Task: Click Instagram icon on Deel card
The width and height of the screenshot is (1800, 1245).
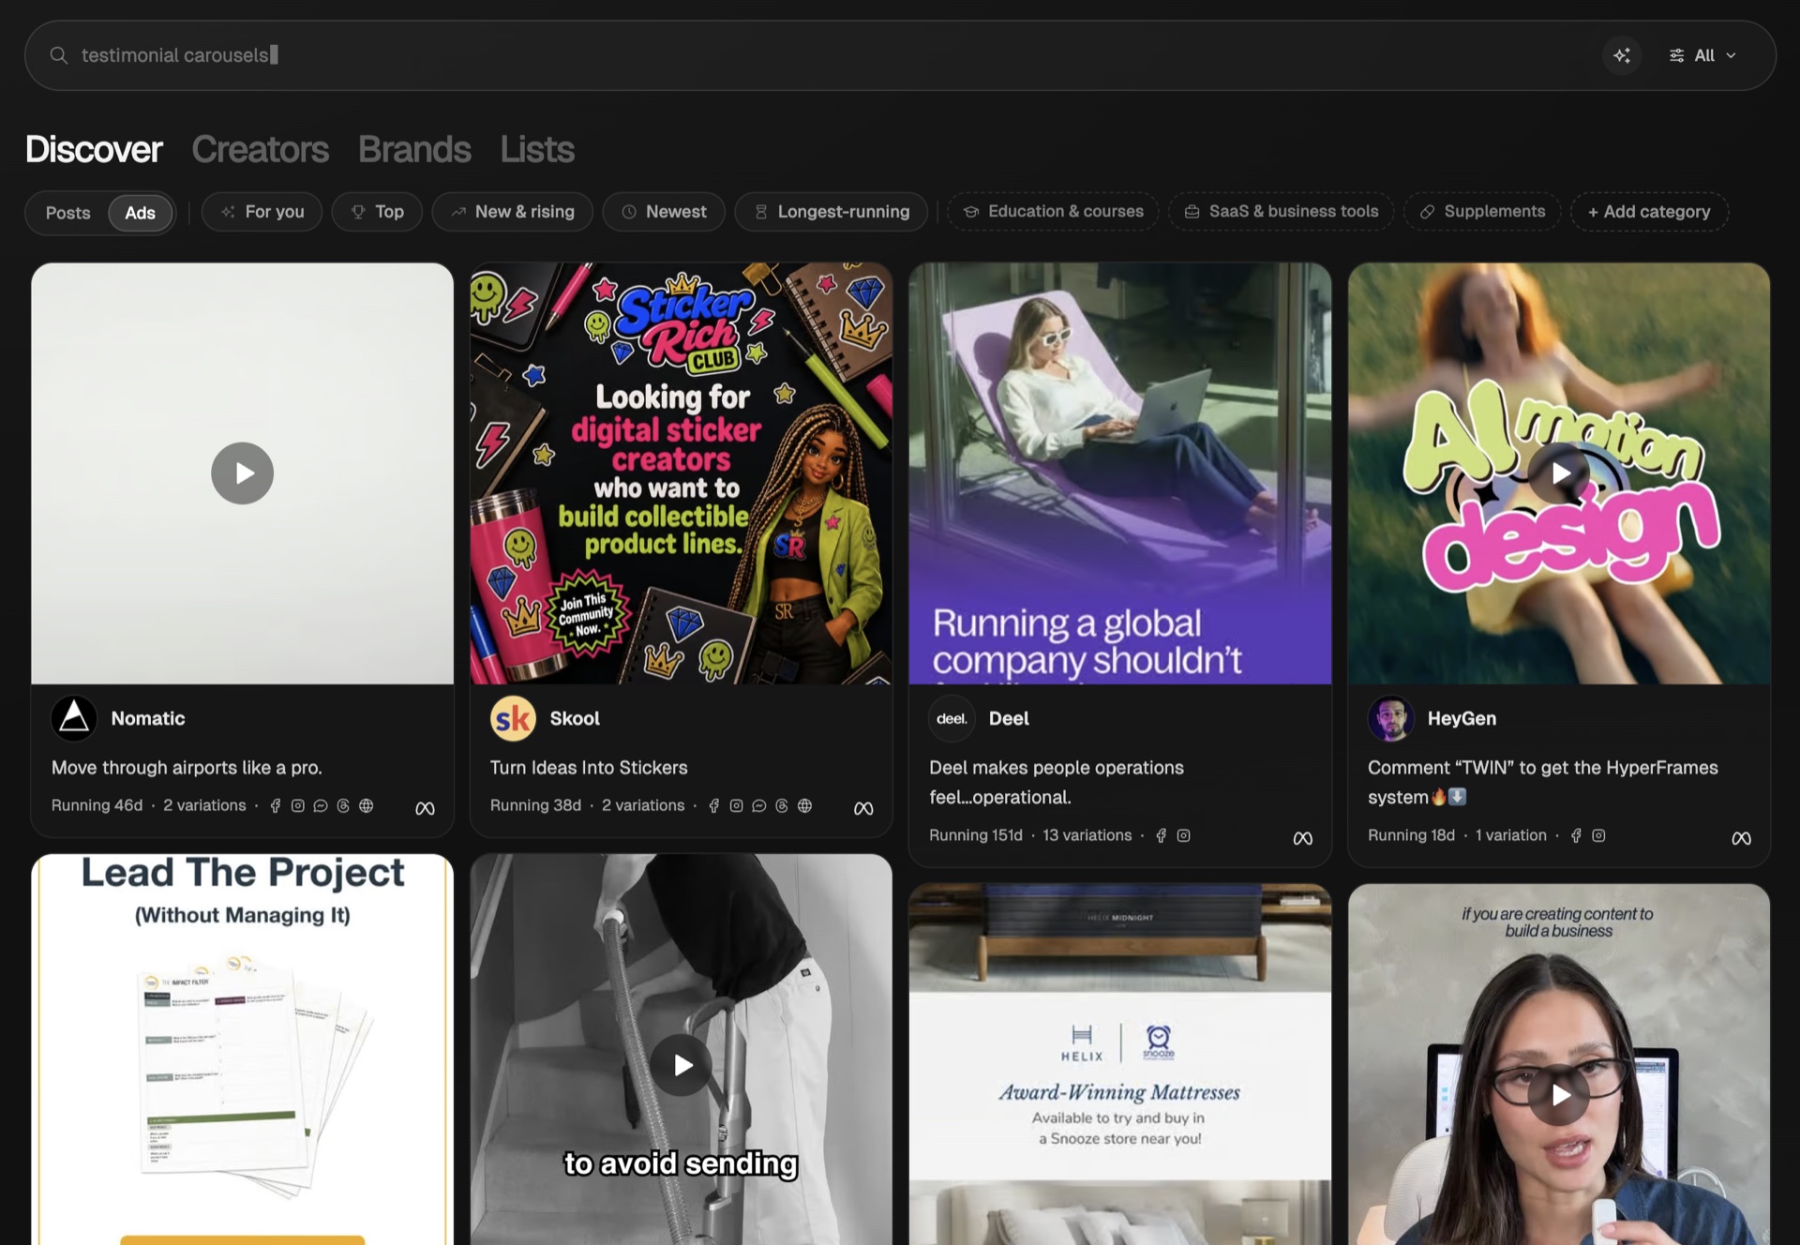Action: coord(1183,836)
